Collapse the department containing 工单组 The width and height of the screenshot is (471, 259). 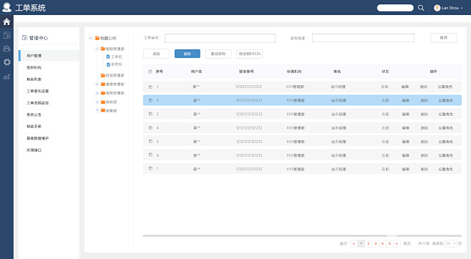97,49
